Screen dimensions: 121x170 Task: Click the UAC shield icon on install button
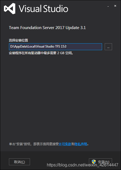tap(94, 162)
